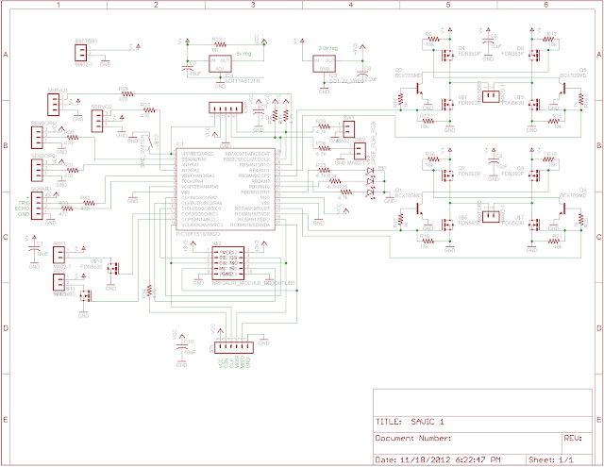Select the R18 resistor symbol
This screenshot has width=604, height=467.
click(428, 241)
